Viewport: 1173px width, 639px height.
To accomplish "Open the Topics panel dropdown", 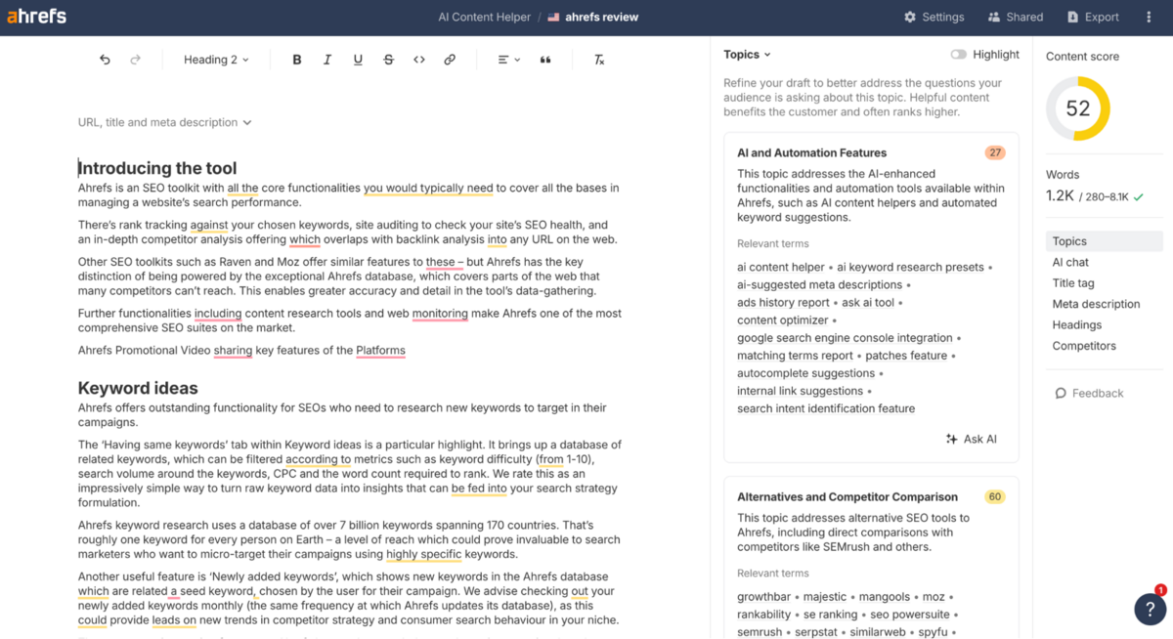I will coord(747,55).
